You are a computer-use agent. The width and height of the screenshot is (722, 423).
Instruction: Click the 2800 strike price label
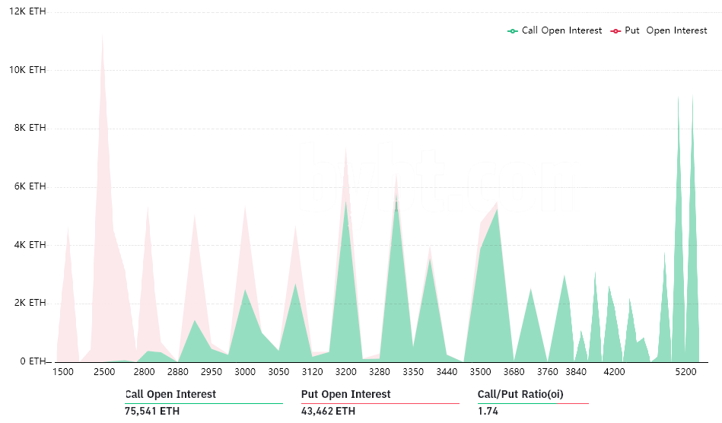[144, 372]
